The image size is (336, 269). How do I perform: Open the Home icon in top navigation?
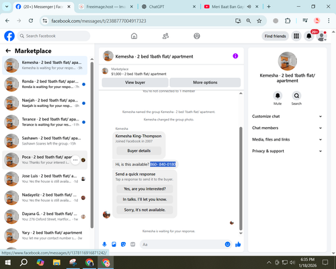pyautogui.click(x=134, y=36)
